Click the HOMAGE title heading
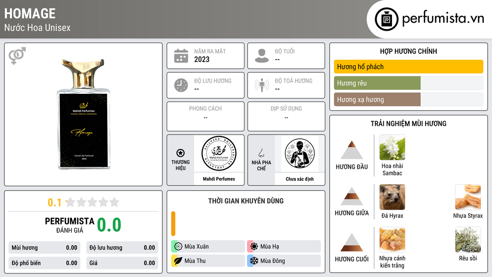The width and height of the screenshot is (492, 277). [x=30, y=14]
